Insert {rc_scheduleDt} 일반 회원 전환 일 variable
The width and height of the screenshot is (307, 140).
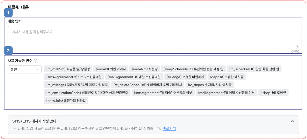click(x=254, y=69)
